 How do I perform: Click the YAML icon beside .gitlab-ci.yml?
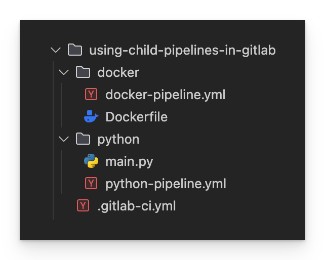83,205
